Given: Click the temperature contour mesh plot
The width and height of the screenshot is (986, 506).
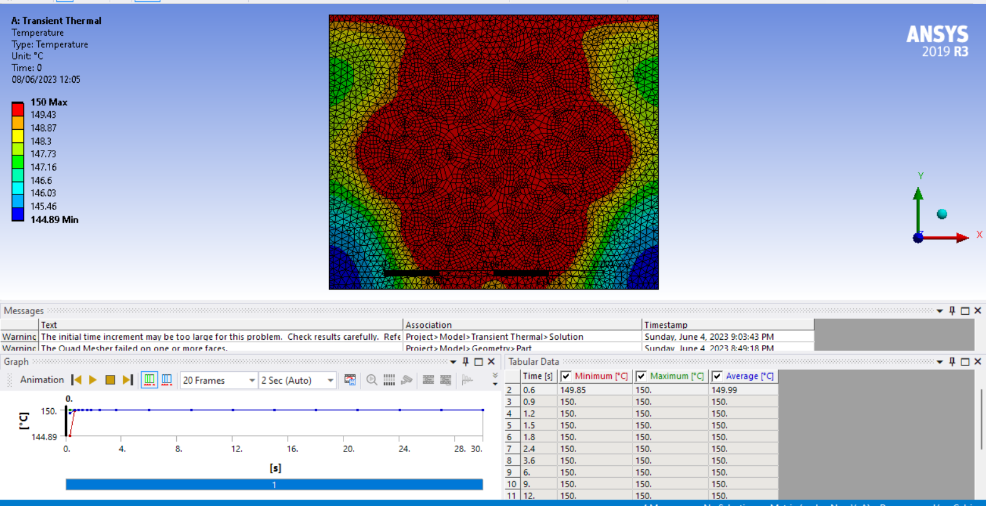Looking at the screenshot, I should coord(494,152).
